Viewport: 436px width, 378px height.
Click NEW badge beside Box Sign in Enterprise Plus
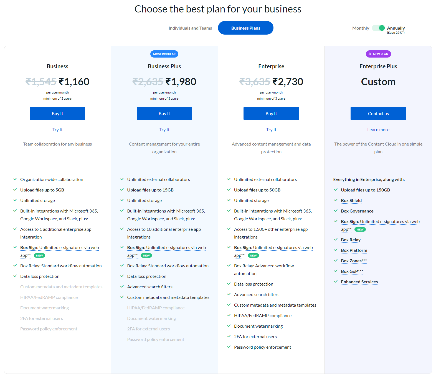[360, 229]
